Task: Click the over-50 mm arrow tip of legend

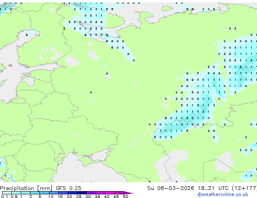Action: point(128,193)
